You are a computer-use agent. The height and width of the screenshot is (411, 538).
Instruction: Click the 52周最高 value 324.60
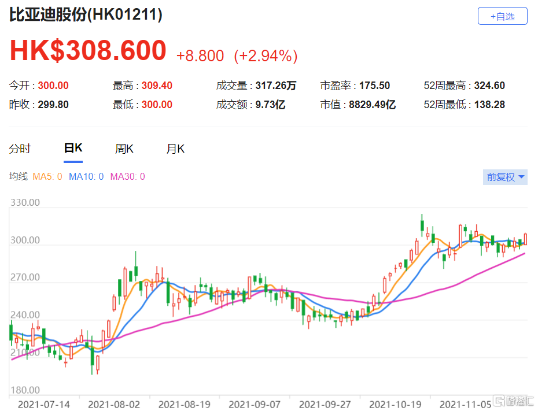489,86
